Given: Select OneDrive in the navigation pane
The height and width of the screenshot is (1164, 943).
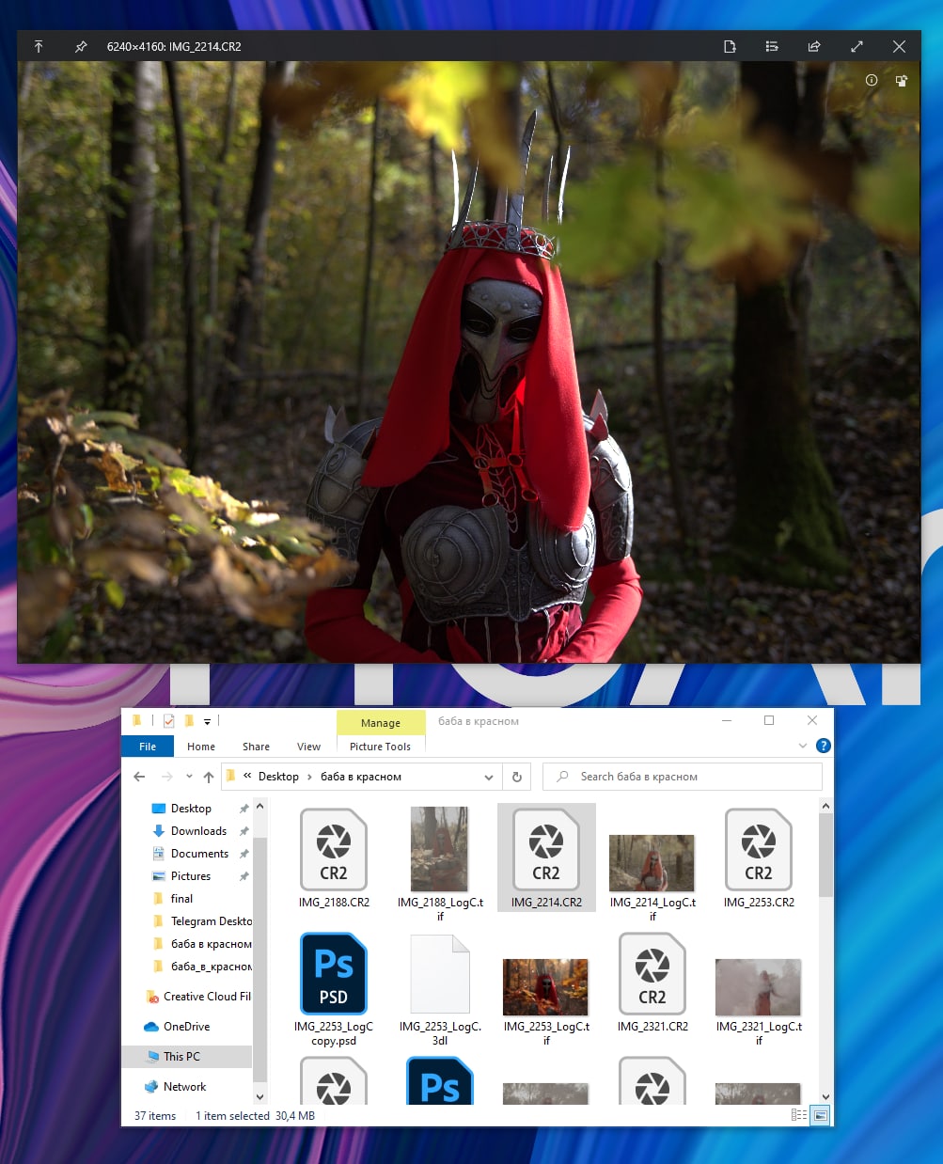Looking at the screenshot, I should coord(186,1027).
